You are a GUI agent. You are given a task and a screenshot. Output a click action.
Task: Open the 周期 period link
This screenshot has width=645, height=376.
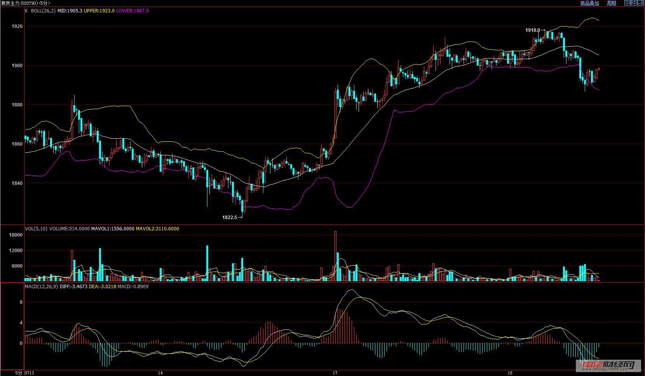[x=612, y=3]
